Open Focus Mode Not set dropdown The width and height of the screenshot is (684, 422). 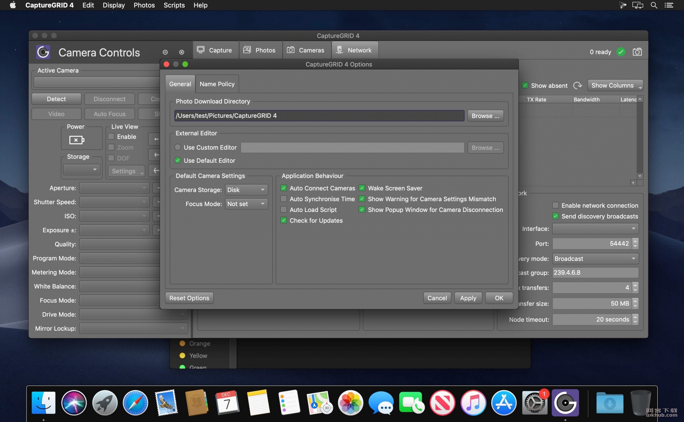(x=246, y=204)
